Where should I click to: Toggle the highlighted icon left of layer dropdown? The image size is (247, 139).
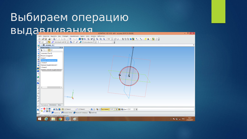(x=49, y=42)
